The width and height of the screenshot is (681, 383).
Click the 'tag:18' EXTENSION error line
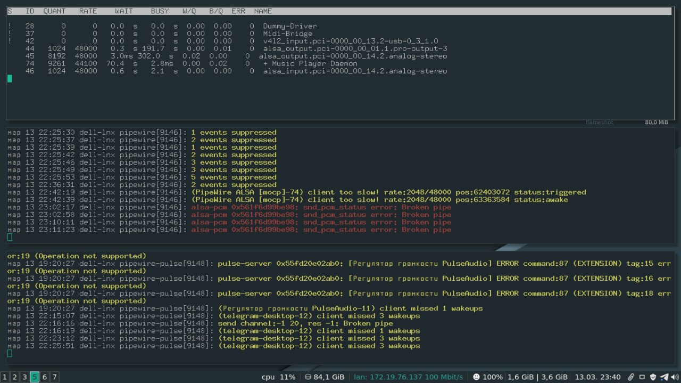coord(339,294)
